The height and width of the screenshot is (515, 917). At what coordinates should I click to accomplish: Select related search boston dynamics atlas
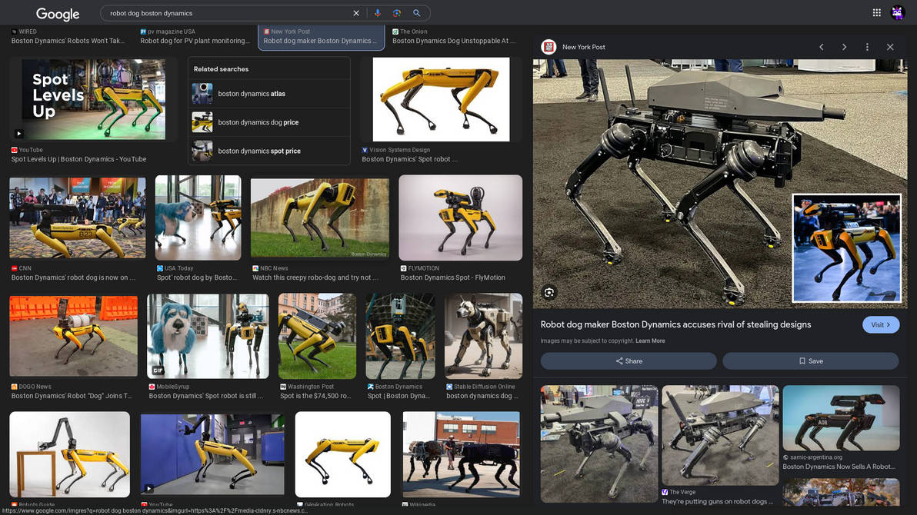(x=269, y=94)
